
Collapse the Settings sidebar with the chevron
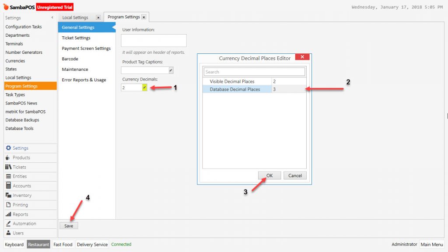pos(52,17)
